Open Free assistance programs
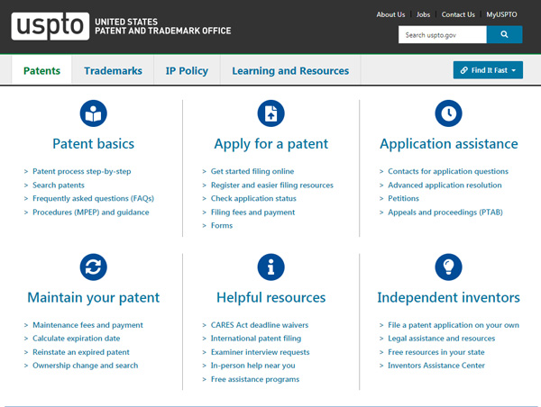The image size is (541, 407). click(x=255, y=379)
